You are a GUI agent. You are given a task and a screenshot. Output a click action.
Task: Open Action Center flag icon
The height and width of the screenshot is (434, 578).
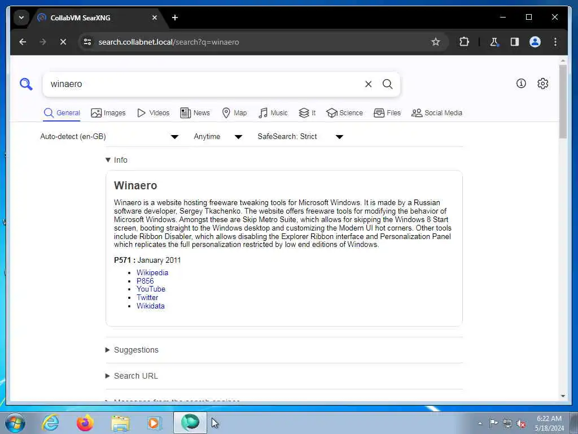[x=493, y=423]
